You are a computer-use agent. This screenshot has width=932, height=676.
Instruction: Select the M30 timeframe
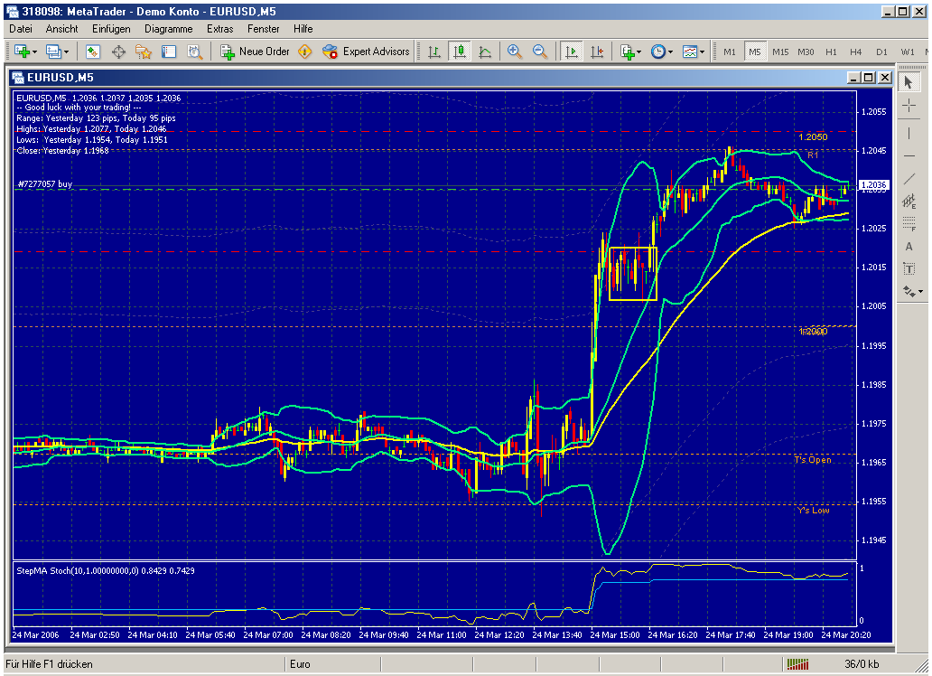[x=806, y=52]
